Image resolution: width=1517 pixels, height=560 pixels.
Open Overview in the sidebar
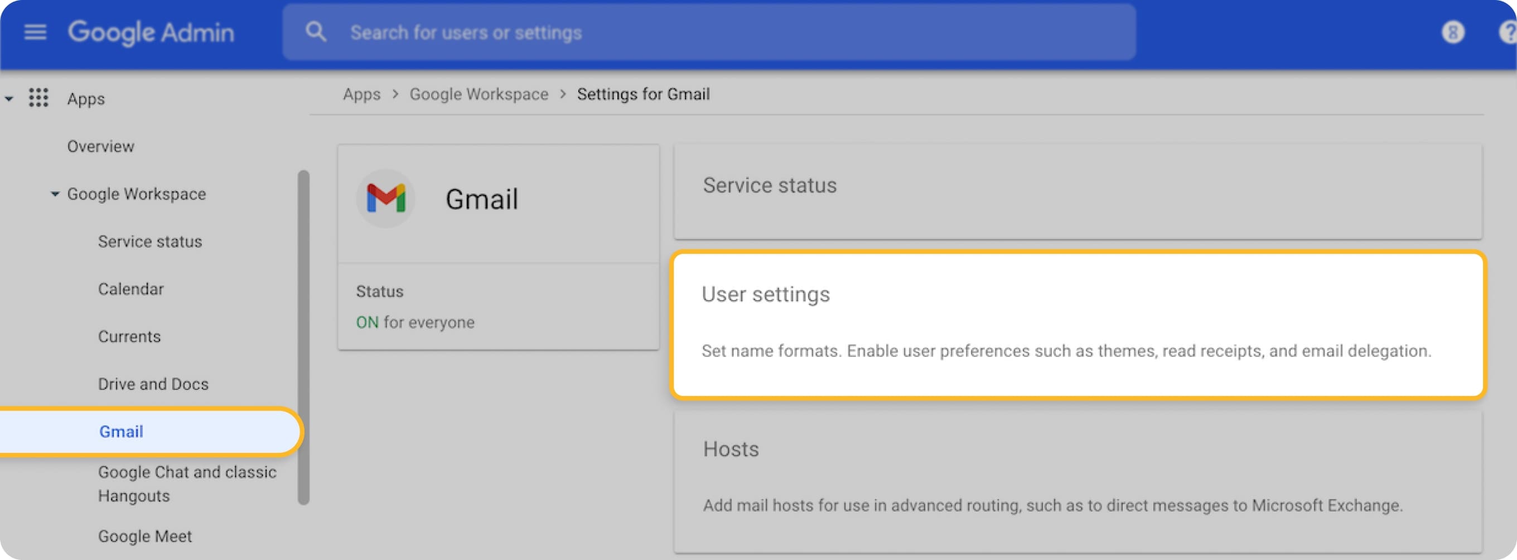tap(101, 146)
